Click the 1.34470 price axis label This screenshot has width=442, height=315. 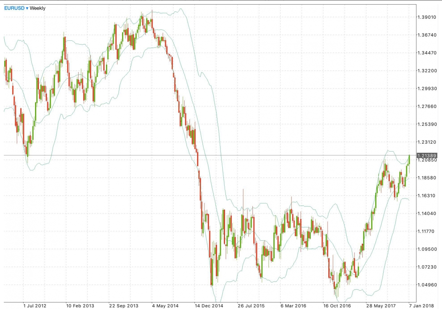[x=427, y=53]
